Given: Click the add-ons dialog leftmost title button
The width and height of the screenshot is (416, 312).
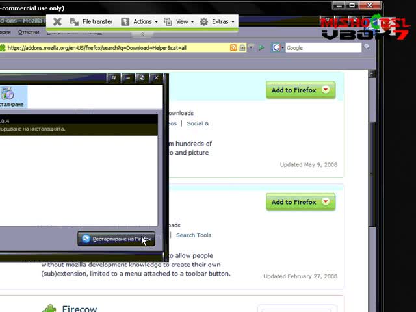Looking at the screenshot, I should (114, 78).
